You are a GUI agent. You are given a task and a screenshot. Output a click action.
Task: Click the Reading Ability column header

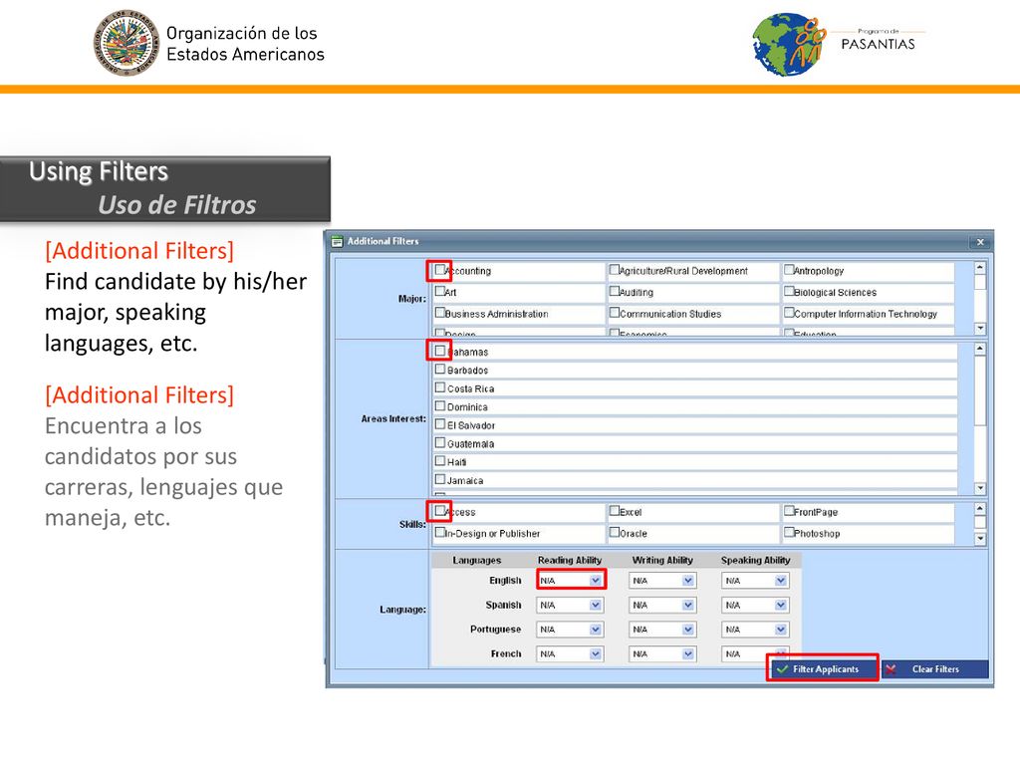[x=570, y=560]
